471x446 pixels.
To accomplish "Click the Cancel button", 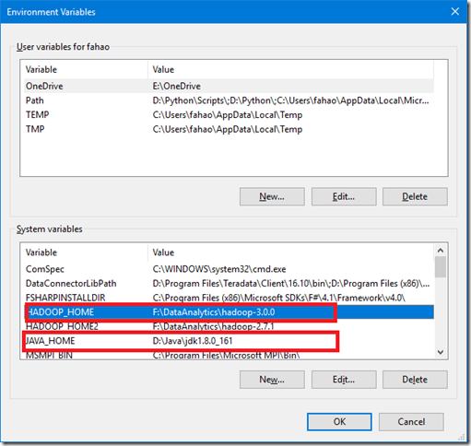I will click(411, 422).
